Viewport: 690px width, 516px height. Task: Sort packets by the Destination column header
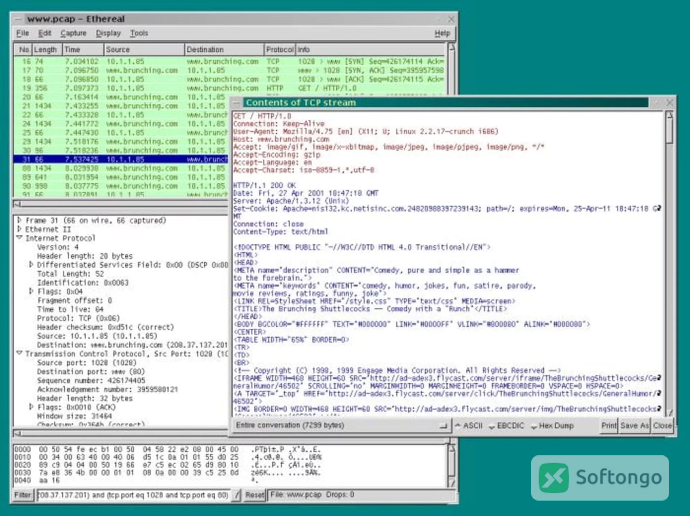[225, 50]
